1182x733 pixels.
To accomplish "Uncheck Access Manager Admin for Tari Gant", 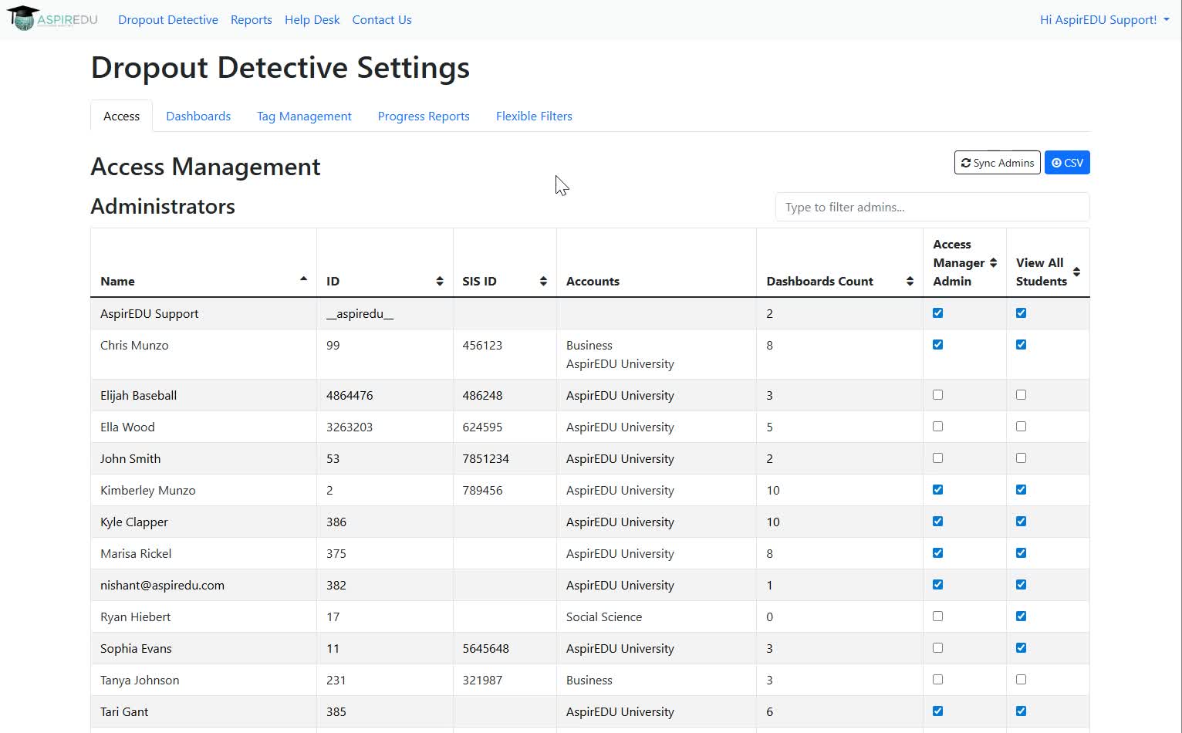I will (937, 711).
